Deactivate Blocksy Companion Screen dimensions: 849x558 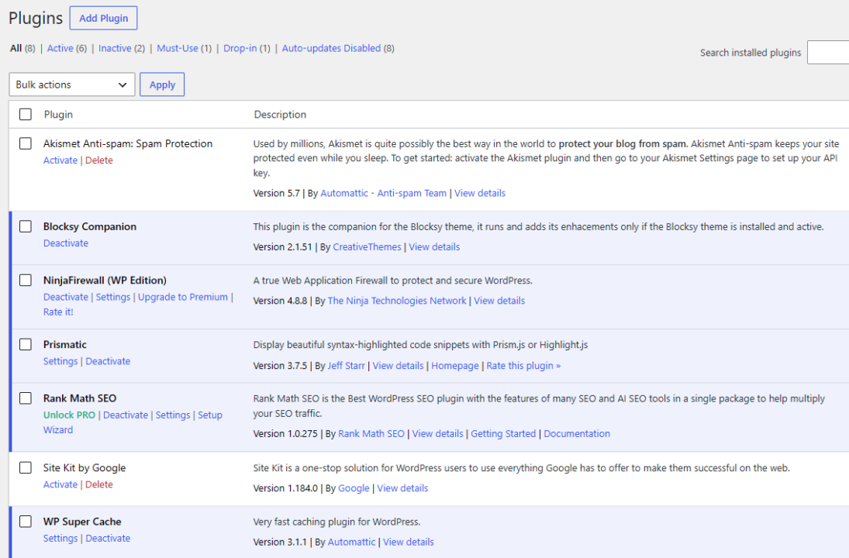pos(65,243)
